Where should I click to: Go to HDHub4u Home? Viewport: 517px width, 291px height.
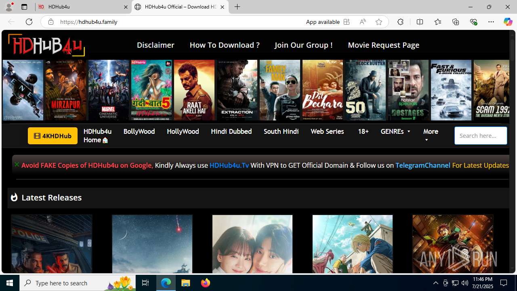[97, 136]
